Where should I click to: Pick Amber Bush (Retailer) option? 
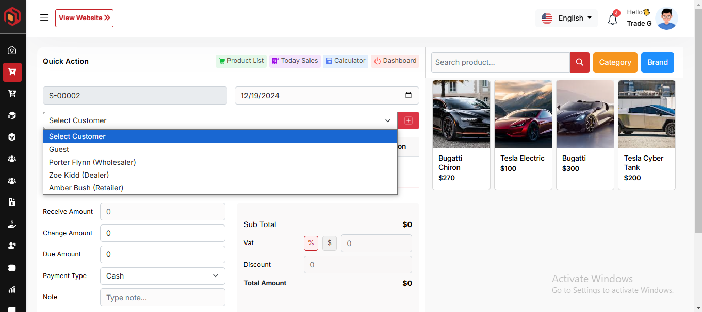click(86, 188)
